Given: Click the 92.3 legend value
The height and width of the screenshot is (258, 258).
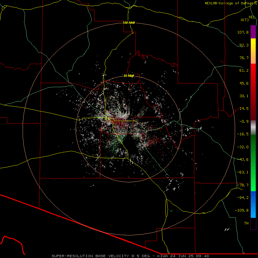Looking at the screenshot, I should (x=244, y=45).
